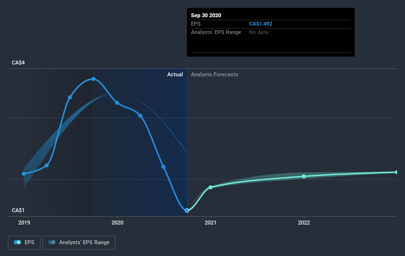
Task: Toggle the Analysts' EPS Range legend
Action: 79,242
